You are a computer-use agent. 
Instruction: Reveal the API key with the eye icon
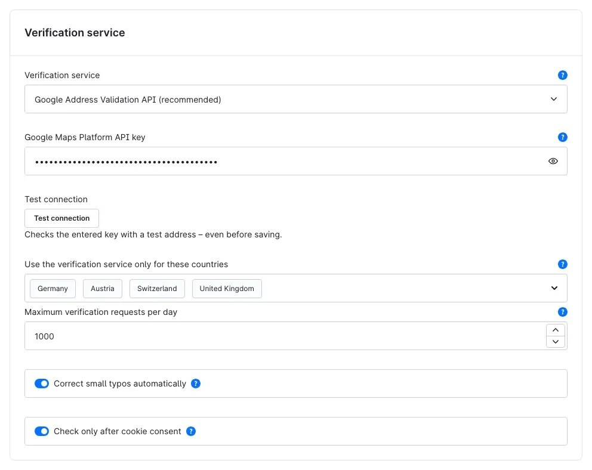coord(553,161)
